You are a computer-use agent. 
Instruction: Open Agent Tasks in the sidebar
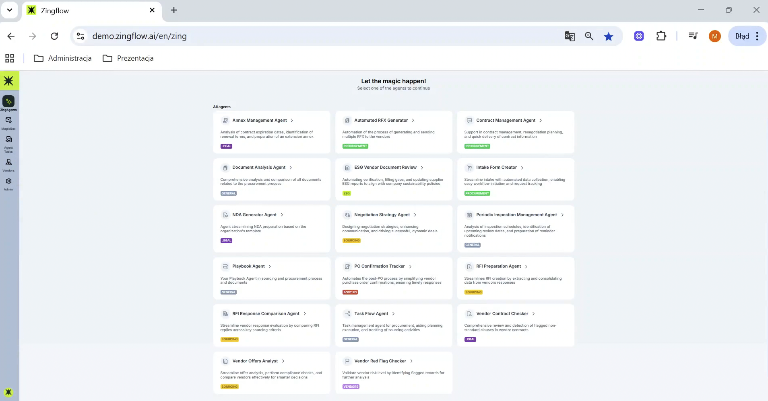click(x=8, y=140)
